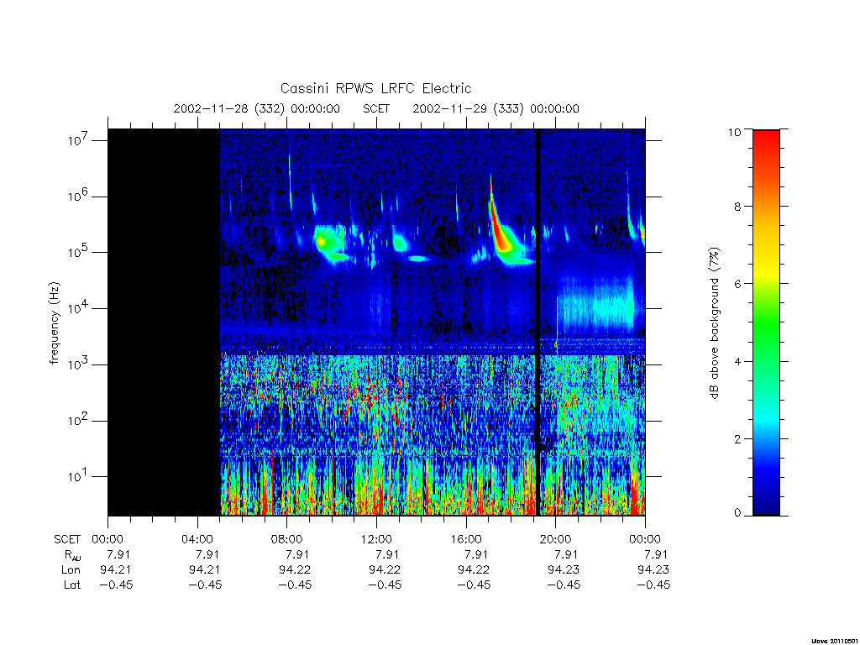
Task: Click the Lon value 94.23 under 20:00
Action: point(564,570)
